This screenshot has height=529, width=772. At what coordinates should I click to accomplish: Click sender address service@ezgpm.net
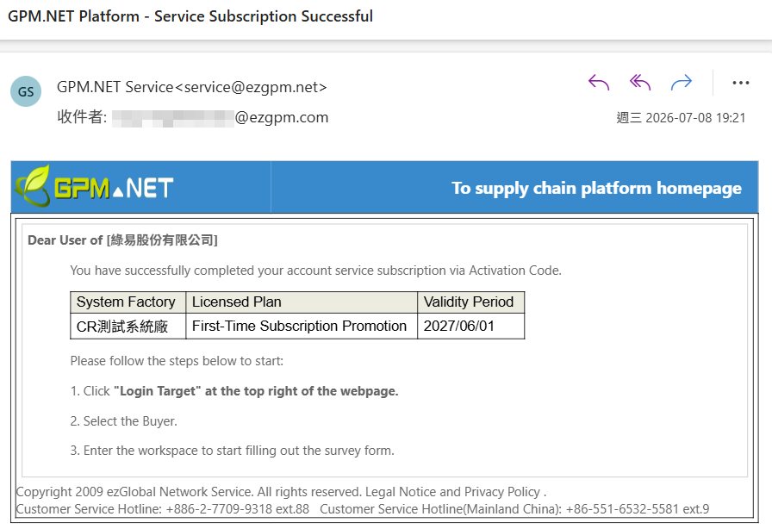(x=251, y=87)
